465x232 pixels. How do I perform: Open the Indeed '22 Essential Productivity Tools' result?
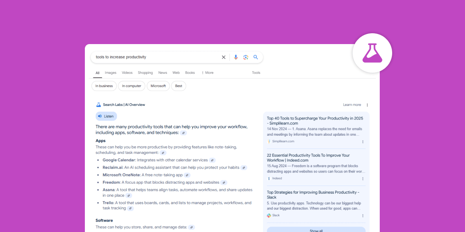(x=308, y=158)
